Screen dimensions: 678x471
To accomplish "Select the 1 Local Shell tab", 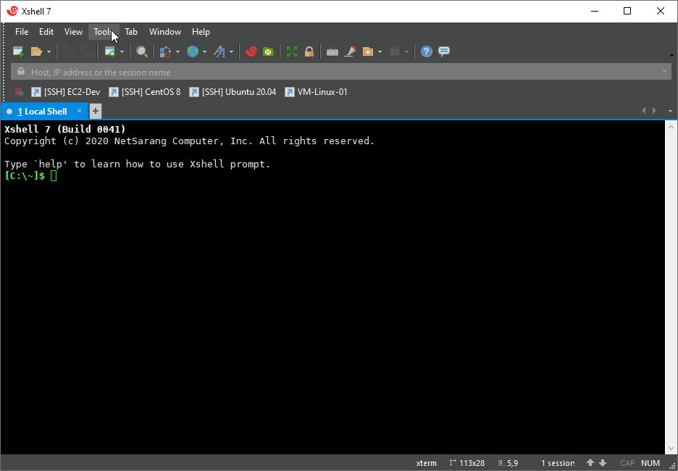I will click(42, 111).
